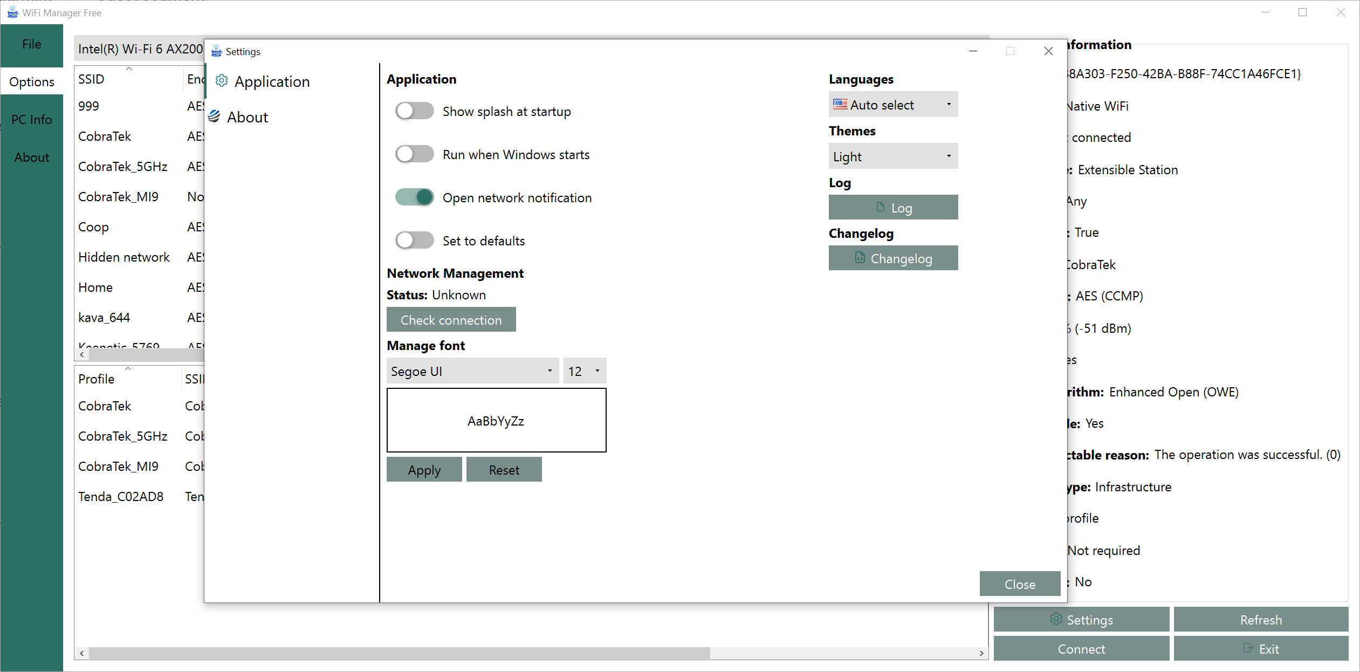Screen dimensions: 1360x672
Task: Enable Run when Windows starts switch
Action: [414, 154]
